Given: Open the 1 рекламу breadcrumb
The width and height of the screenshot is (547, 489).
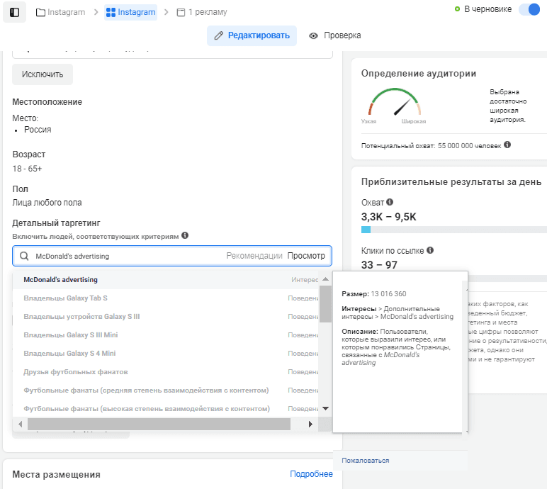Looking at the screenshot, I should point(202,12).
